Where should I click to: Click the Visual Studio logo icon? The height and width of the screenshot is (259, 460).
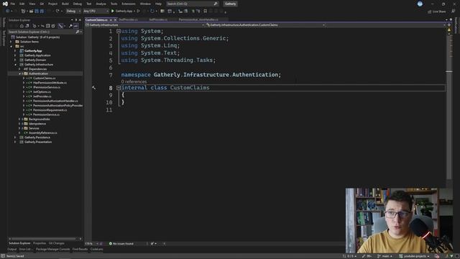pyautogui.click(x=5, y=4)
